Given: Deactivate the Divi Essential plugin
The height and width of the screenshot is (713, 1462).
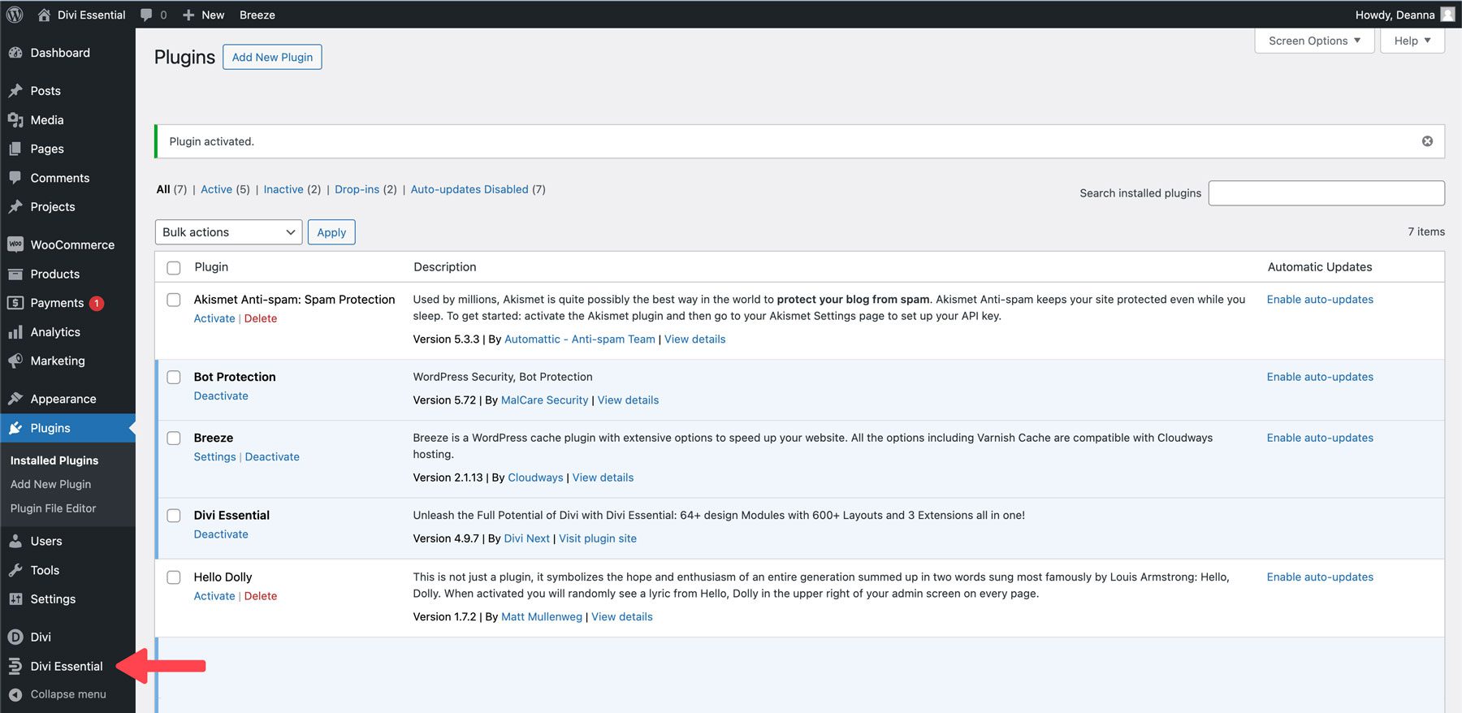Looking at the screenshot, I should (x=221, y=534).
